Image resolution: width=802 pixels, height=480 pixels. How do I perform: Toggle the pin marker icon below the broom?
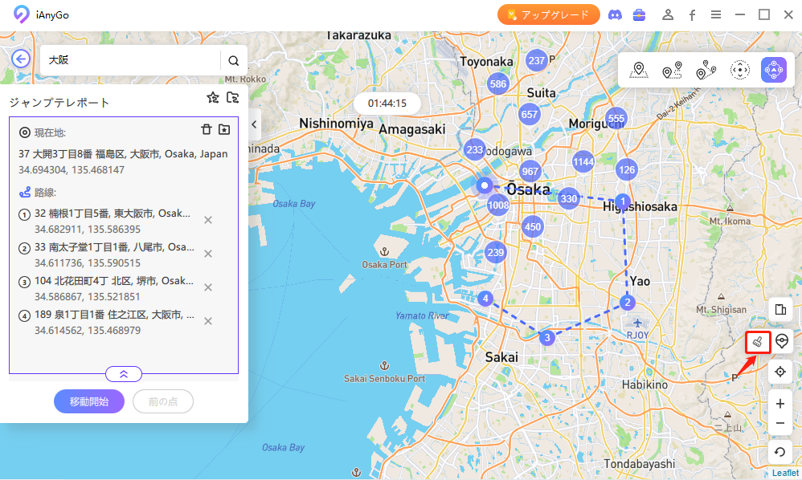click(x=779, y=342)
